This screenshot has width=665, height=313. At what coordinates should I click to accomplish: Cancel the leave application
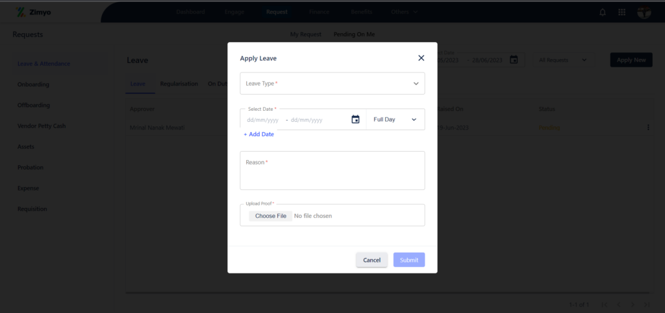(371, 260)
